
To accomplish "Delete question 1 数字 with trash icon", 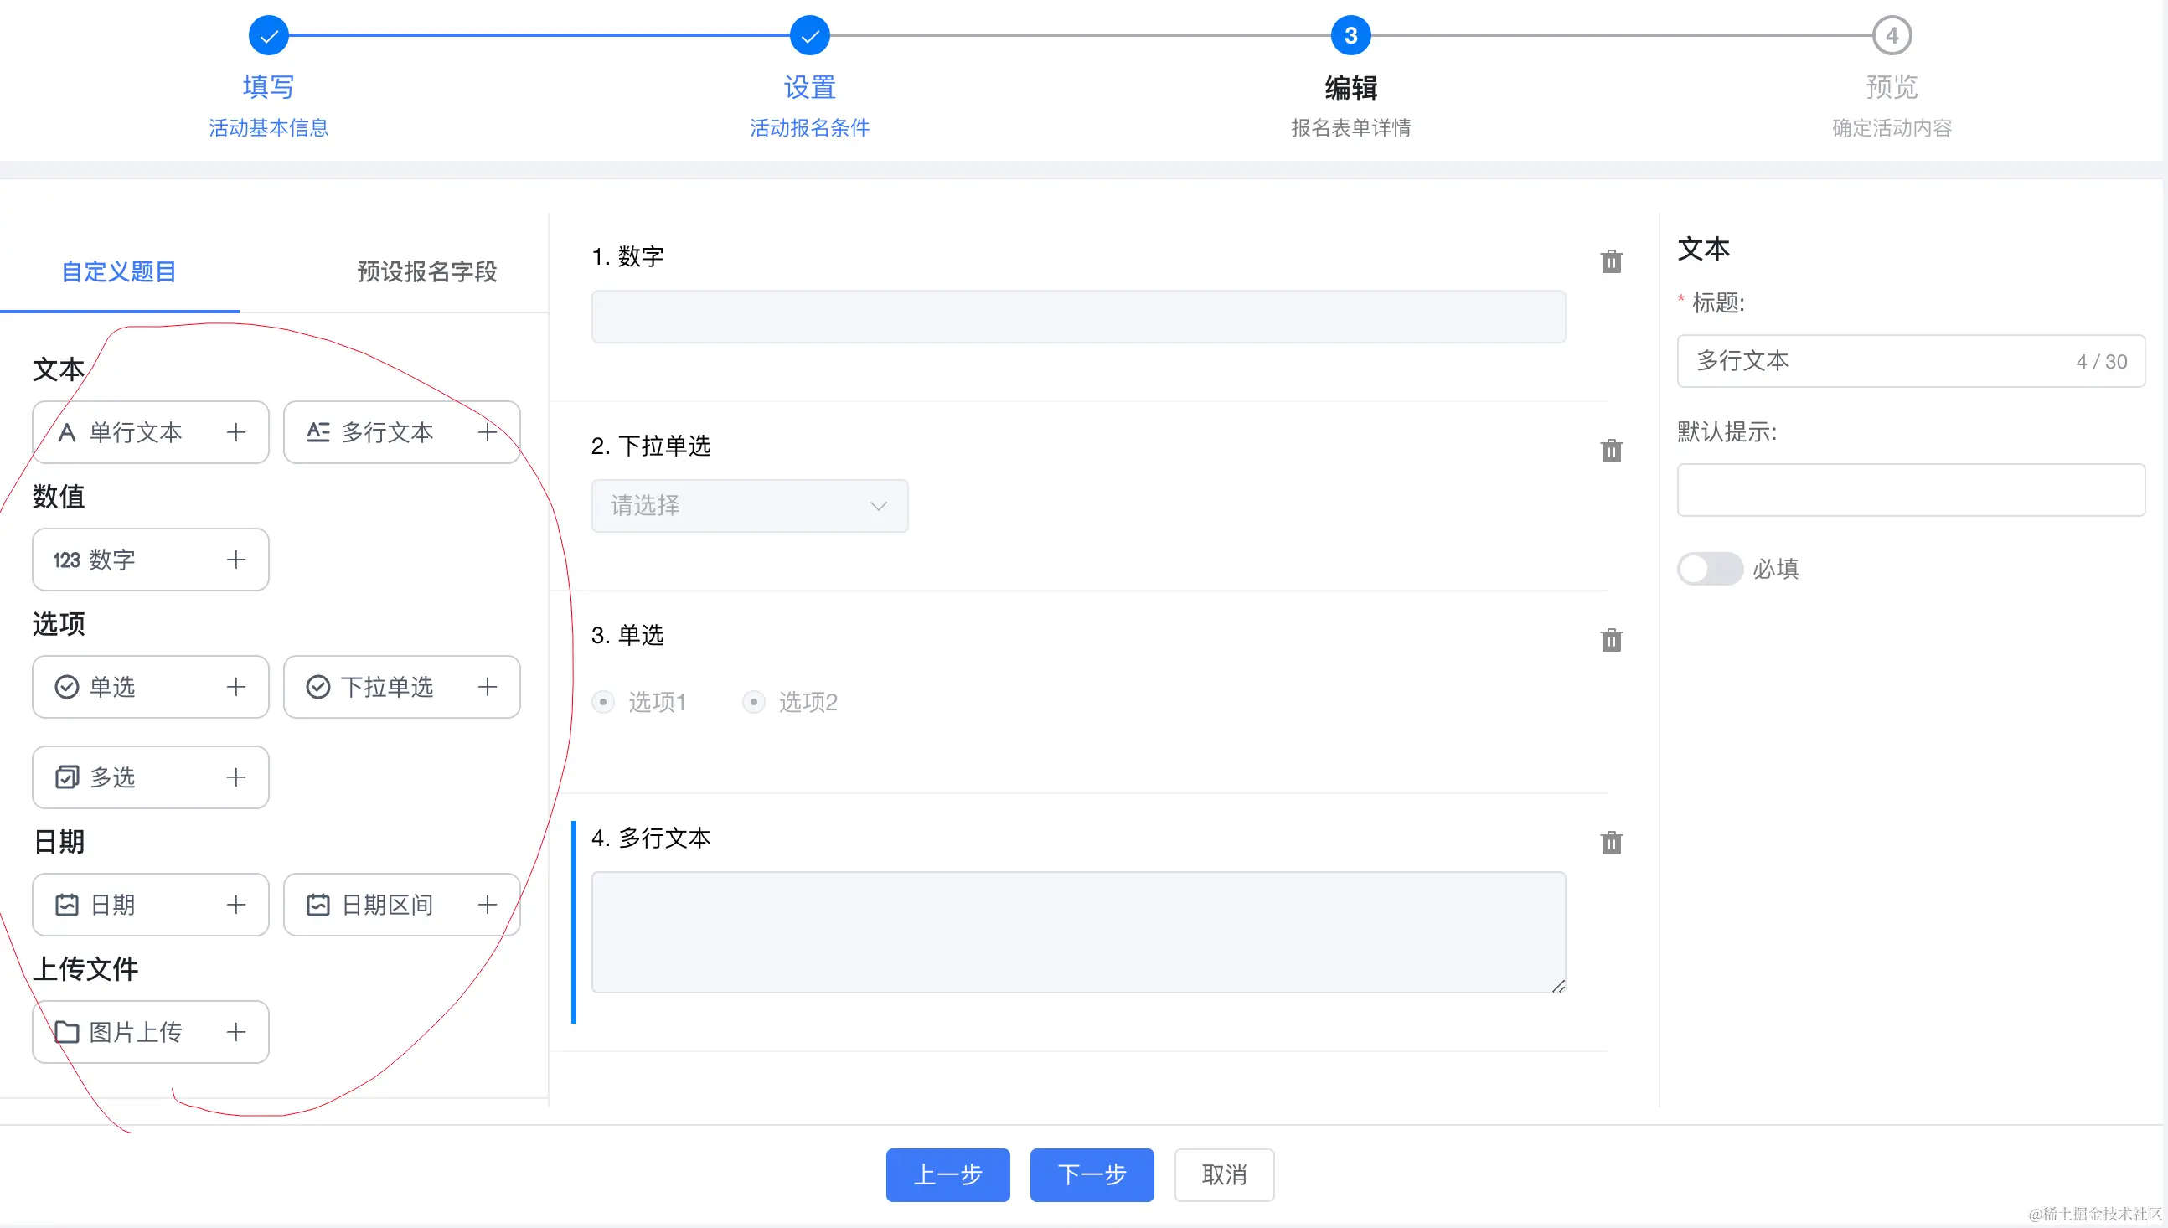I will pyautogui.click(x=1611, y=261).
